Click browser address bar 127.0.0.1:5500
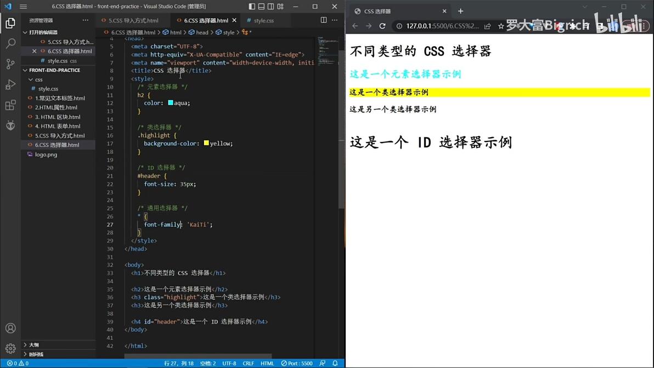The height and width of the screenshot is (368, 654). pos(443,26)
